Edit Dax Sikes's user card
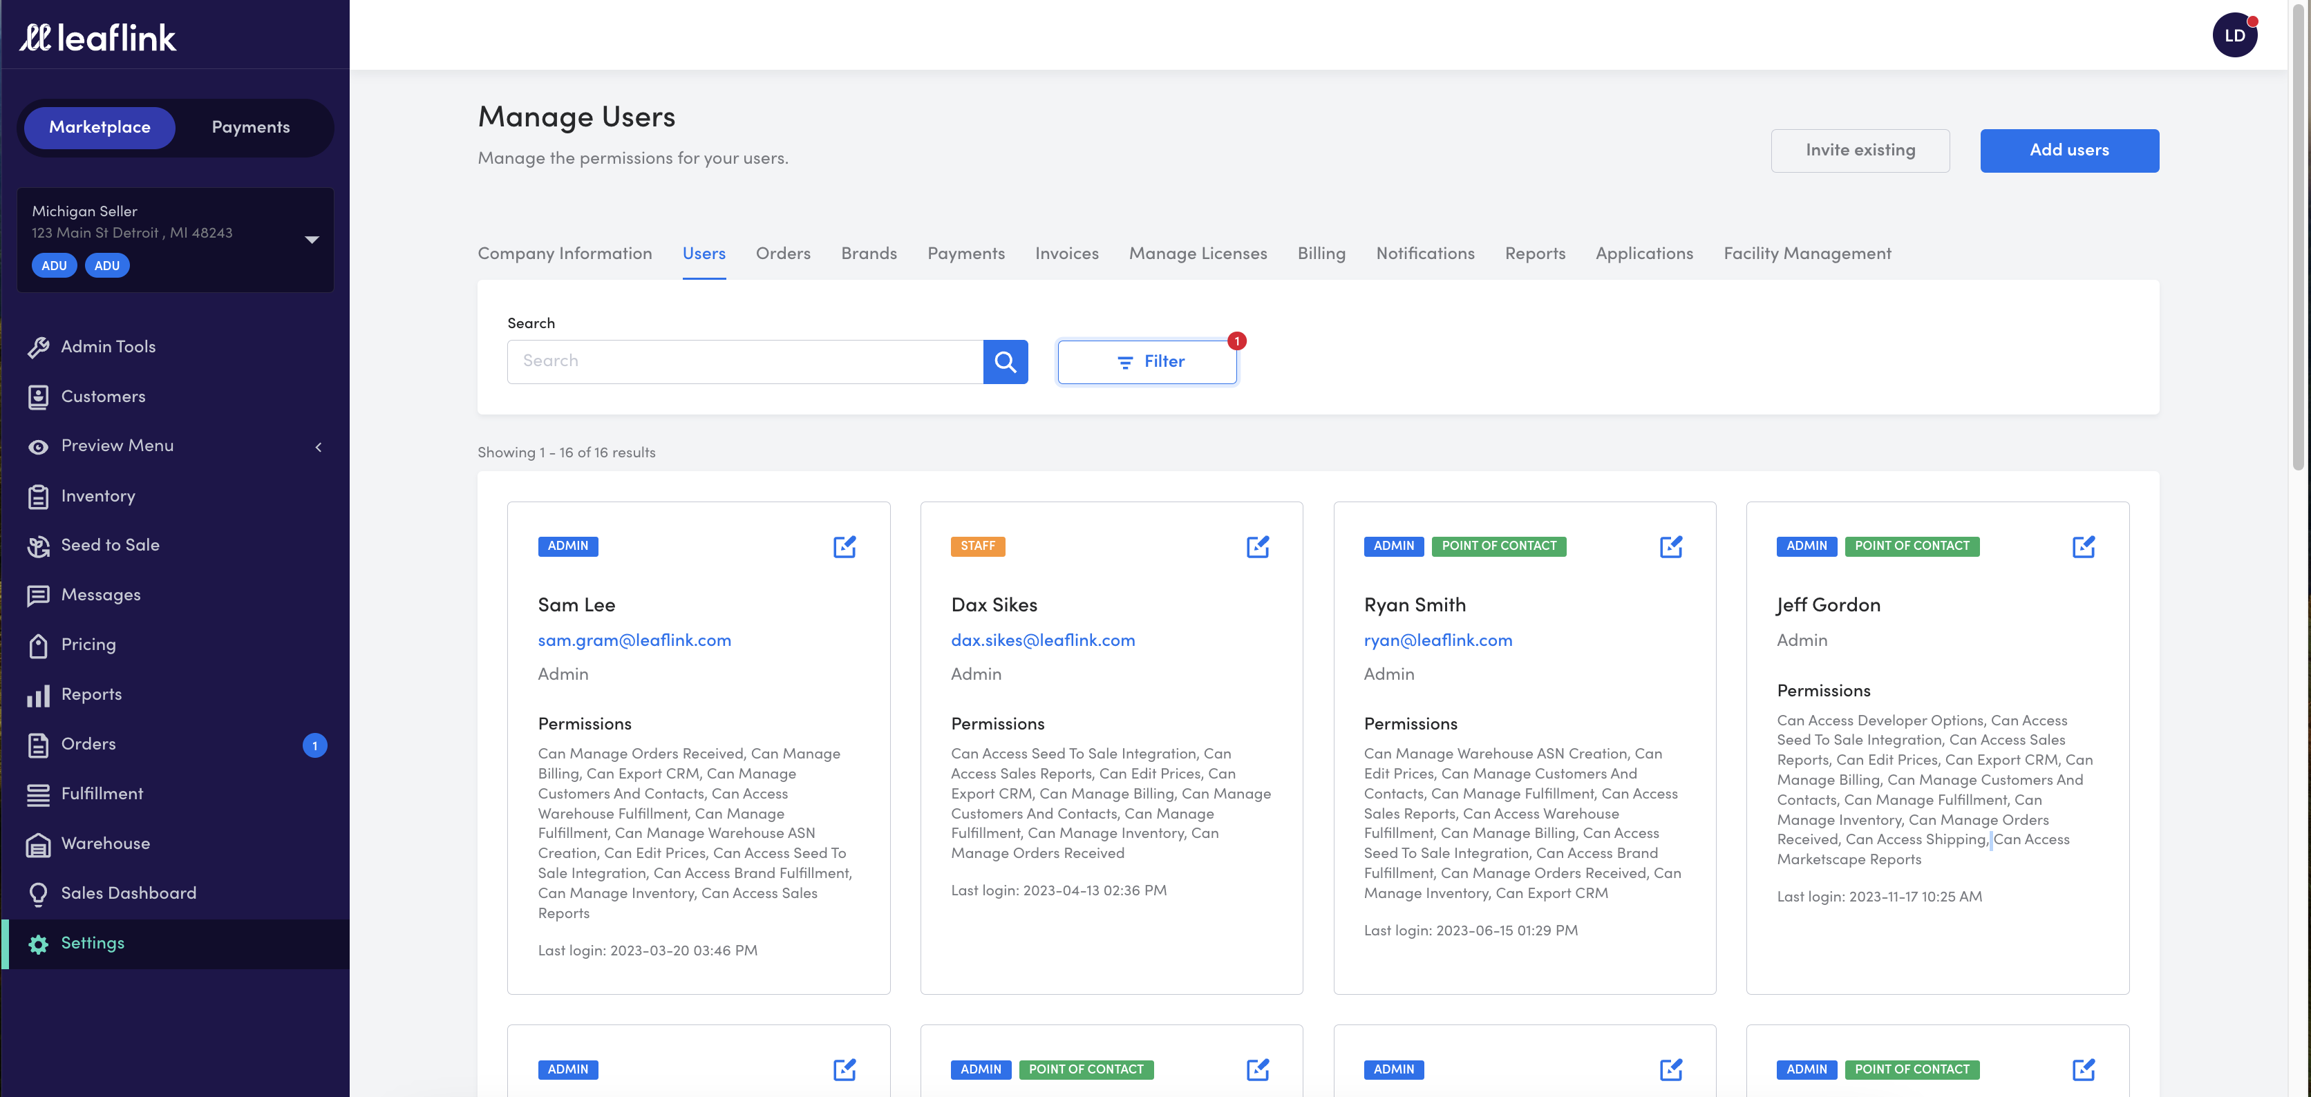 point(1258,546)
